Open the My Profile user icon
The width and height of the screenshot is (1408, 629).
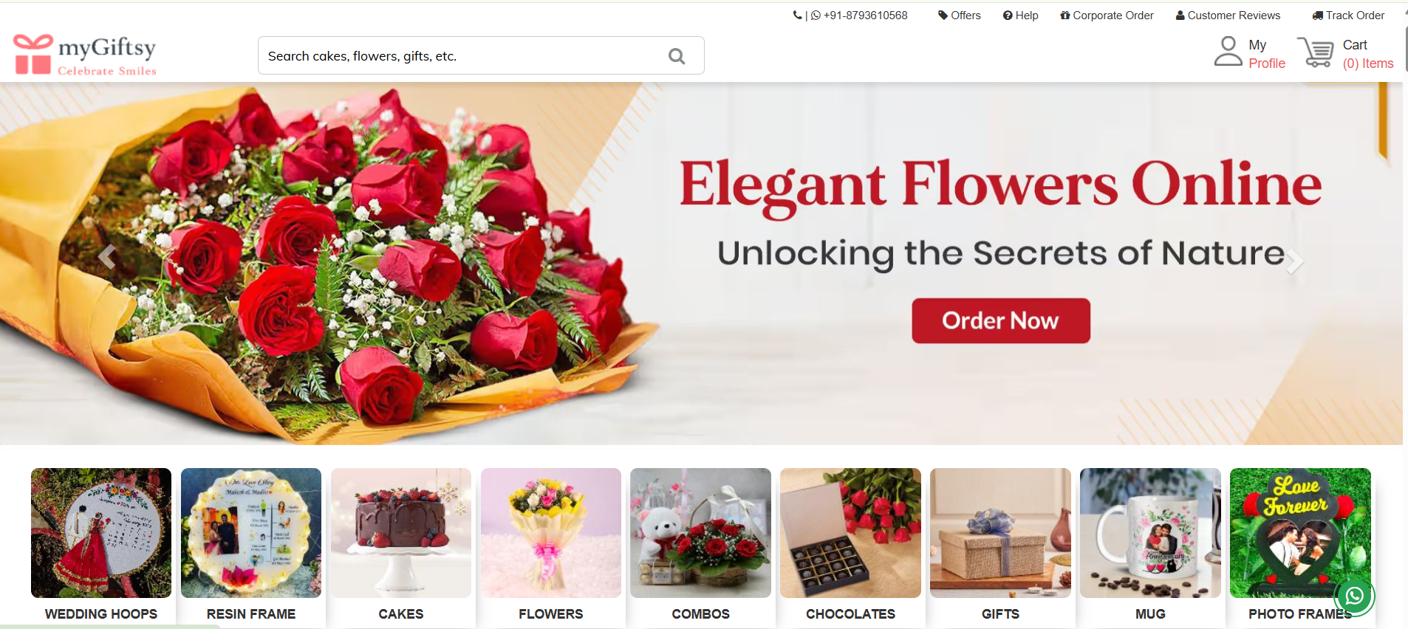[x=1228, y=52]
